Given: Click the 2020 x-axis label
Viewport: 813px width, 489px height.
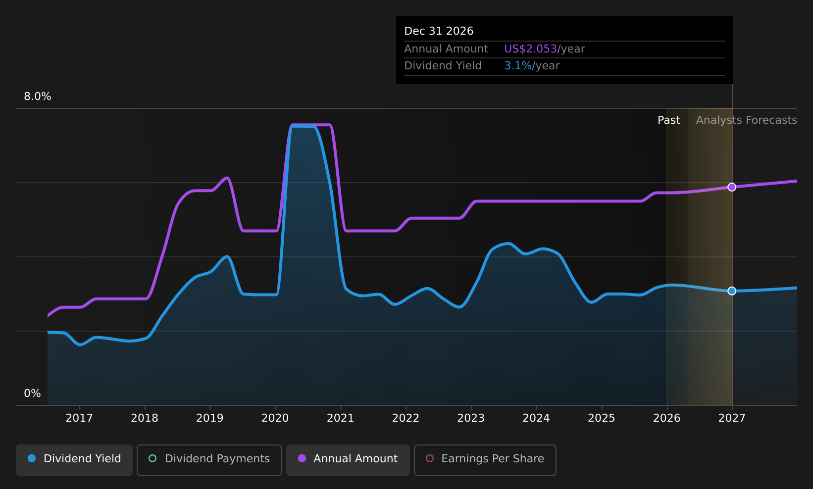Looking at the screenshot, I should (x=275, y=418).
